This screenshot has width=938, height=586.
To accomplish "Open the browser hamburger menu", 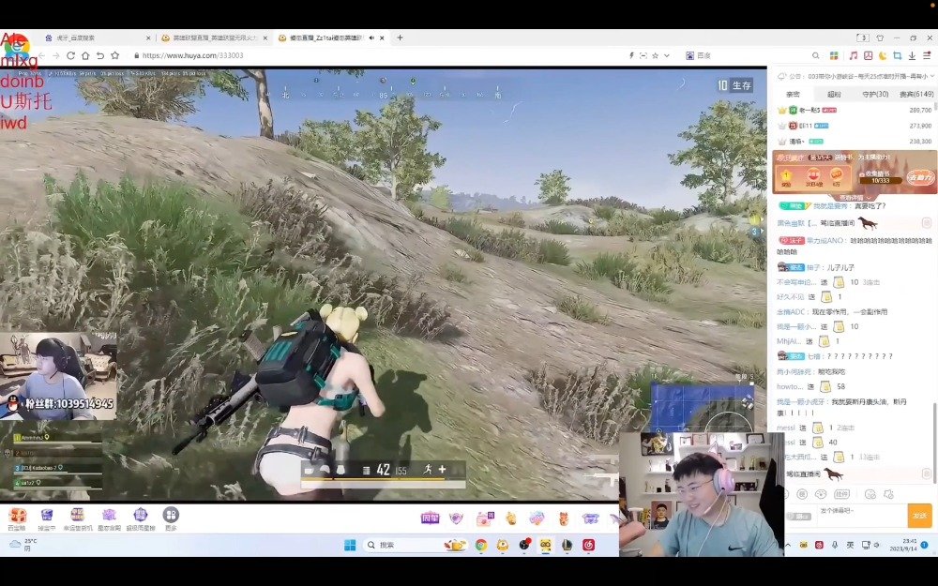I will tap(927, 55).
